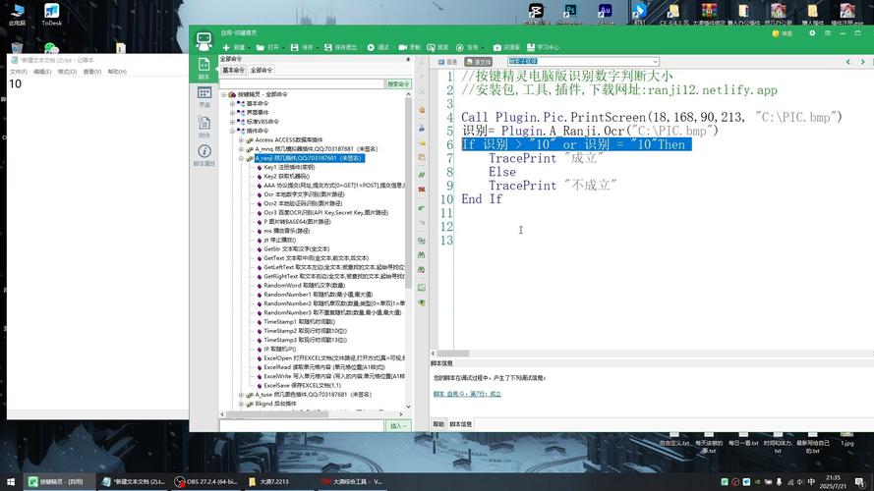Collapse the A_ranji plugin tree node

pyautogui.click(x=241, y=158)
